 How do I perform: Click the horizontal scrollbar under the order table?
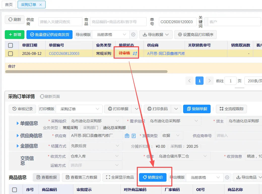pyautogui.click(x=86, y=72)
